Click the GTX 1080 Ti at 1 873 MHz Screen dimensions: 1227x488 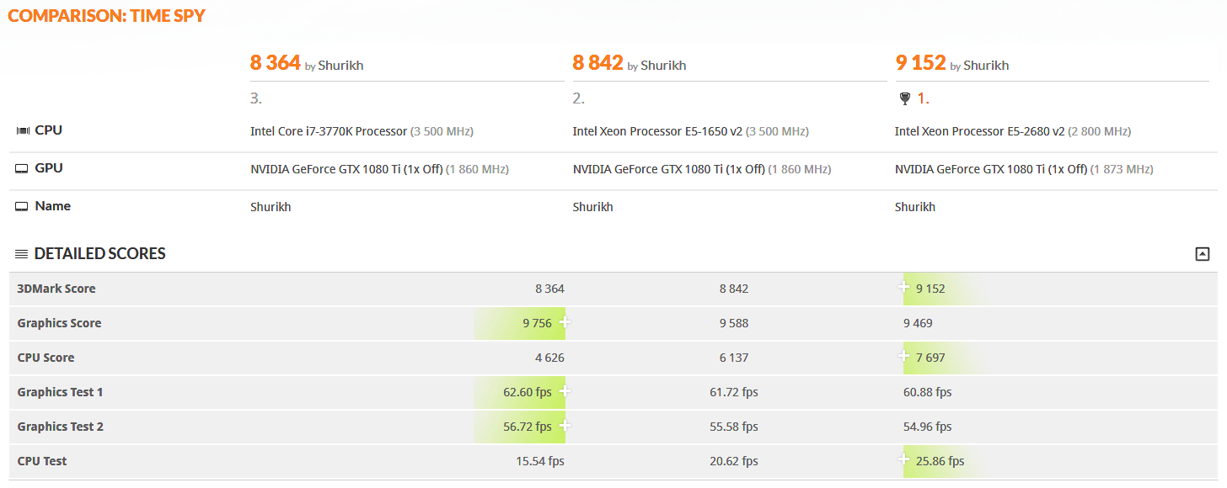pyautogui.click(x=991, y=169)
